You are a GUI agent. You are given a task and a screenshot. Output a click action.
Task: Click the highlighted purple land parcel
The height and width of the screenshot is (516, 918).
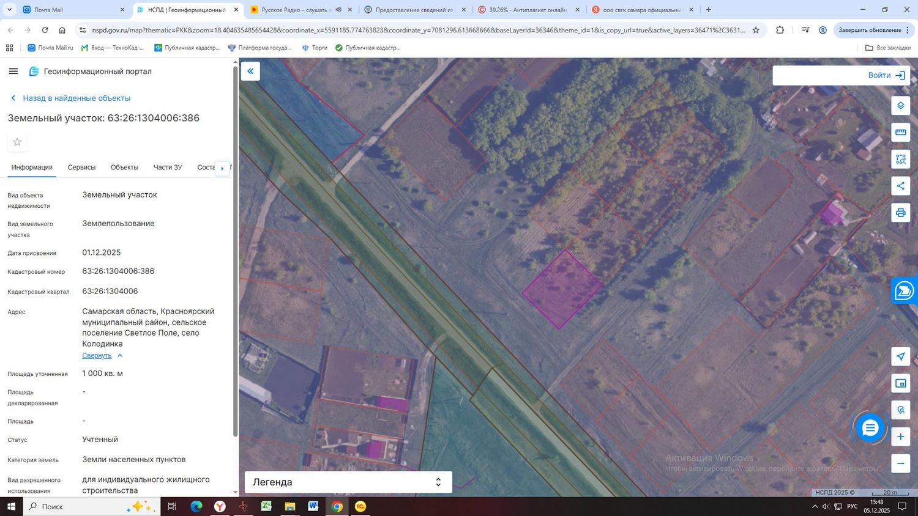pyautogui.click(x=561, y=289)
